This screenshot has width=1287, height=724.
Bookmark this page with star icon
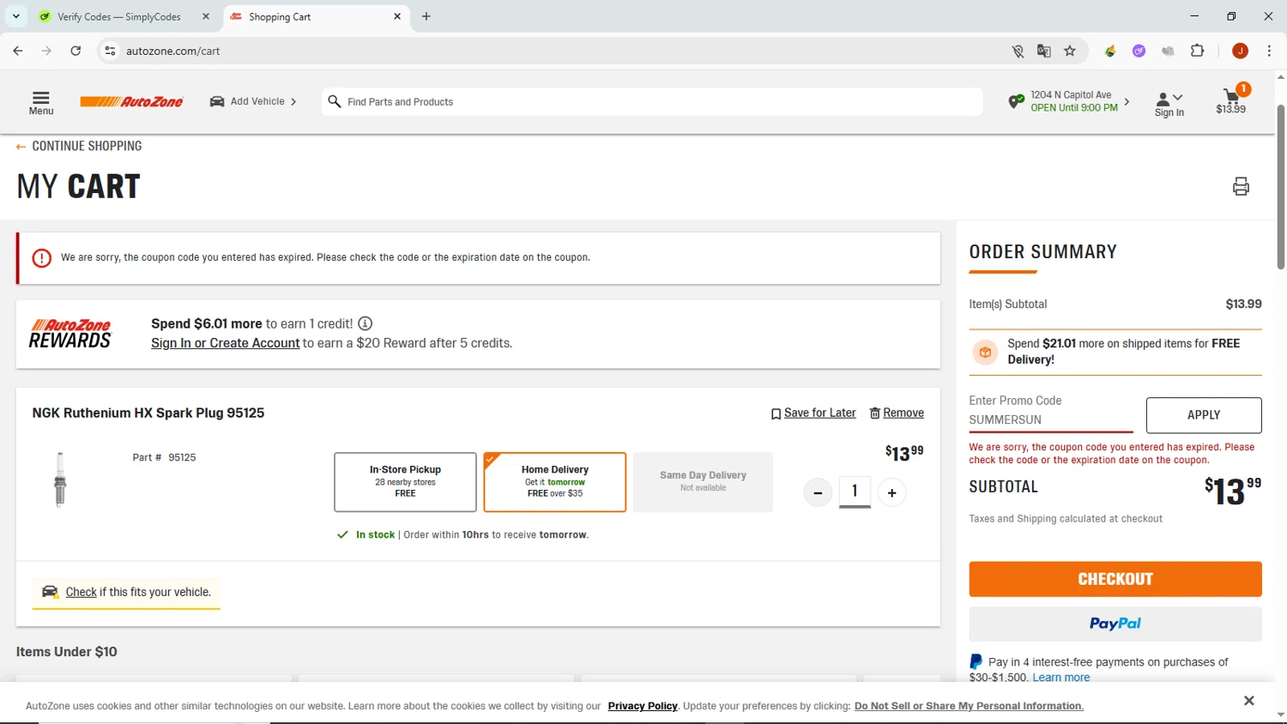point(1070,51)
